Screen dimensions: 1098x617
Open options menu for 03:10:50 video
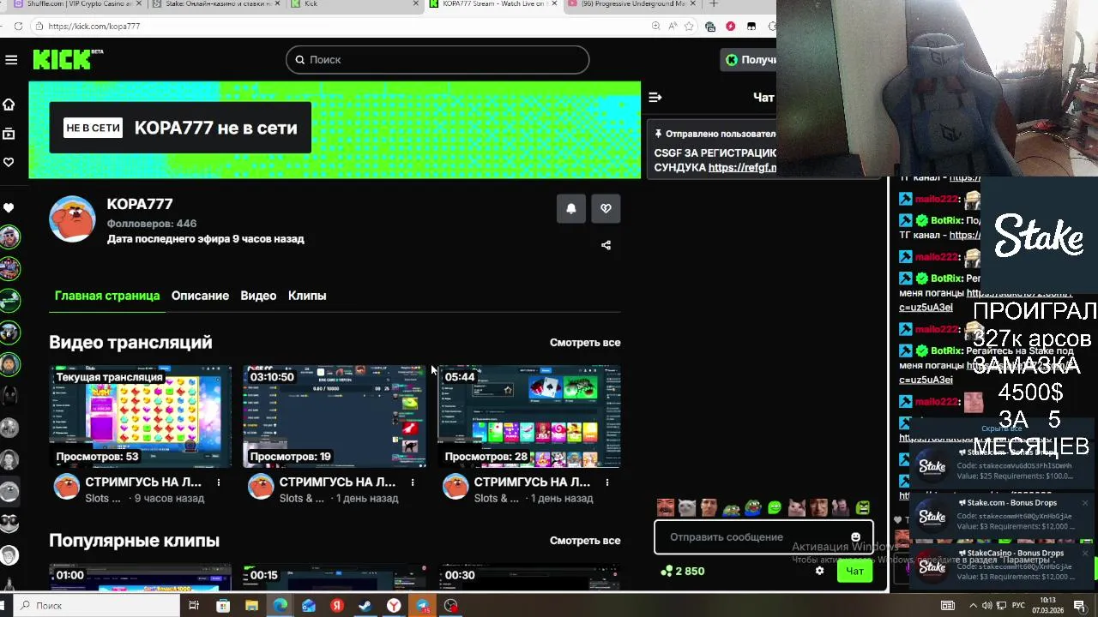click(x=413, y=482)
